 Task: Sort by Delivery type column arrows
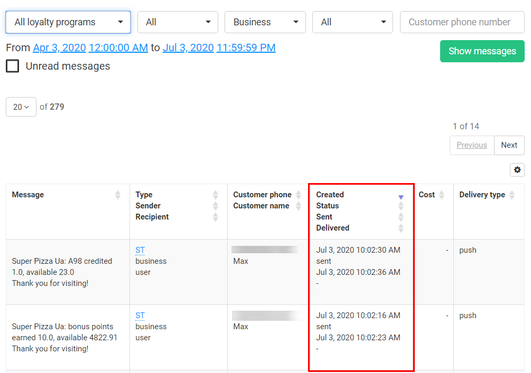(511, 195)
